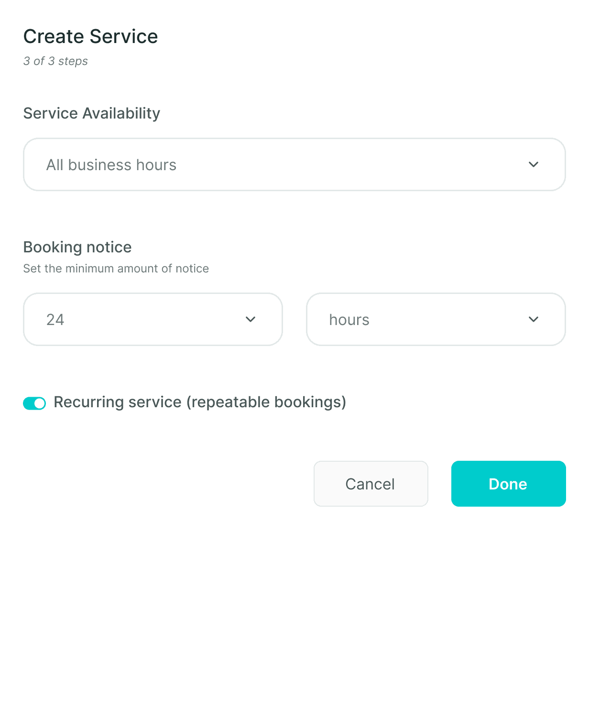Open the All business hours dropdown
Viewport: 589px width, 716px height.
coord(294,164)
